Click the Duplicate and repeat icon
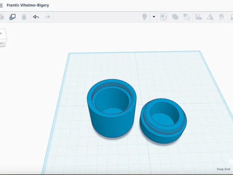Screen dimensions: 233x175 [x=12, y=17]
